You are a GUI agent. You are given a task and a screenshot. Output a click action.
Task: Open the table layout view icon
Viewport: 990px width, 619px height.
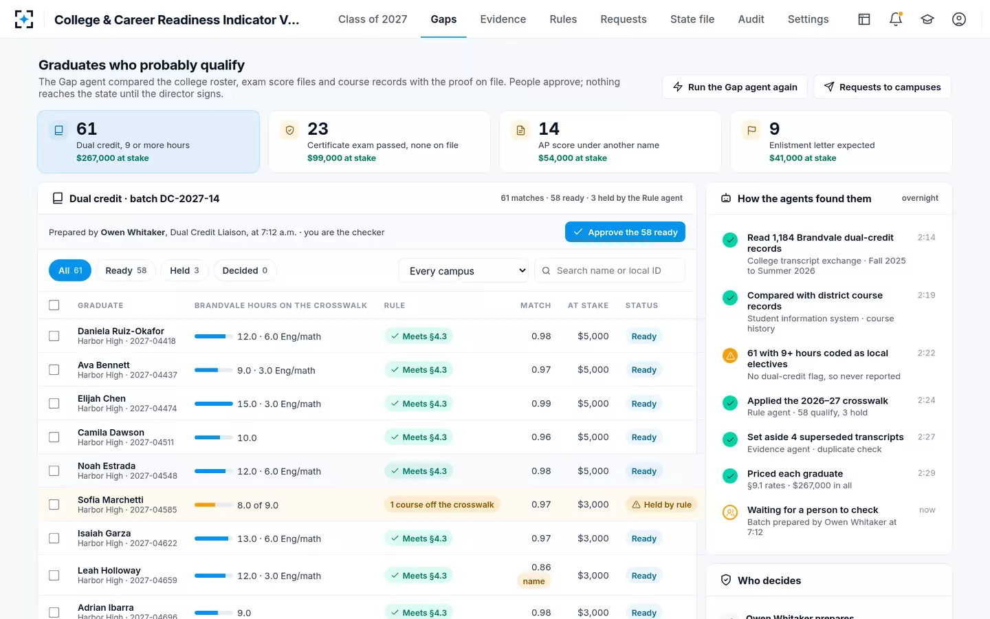tap(864, 19)
